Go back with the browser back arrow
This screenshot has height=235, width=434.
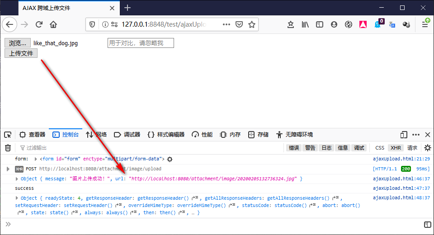(9, 25)
